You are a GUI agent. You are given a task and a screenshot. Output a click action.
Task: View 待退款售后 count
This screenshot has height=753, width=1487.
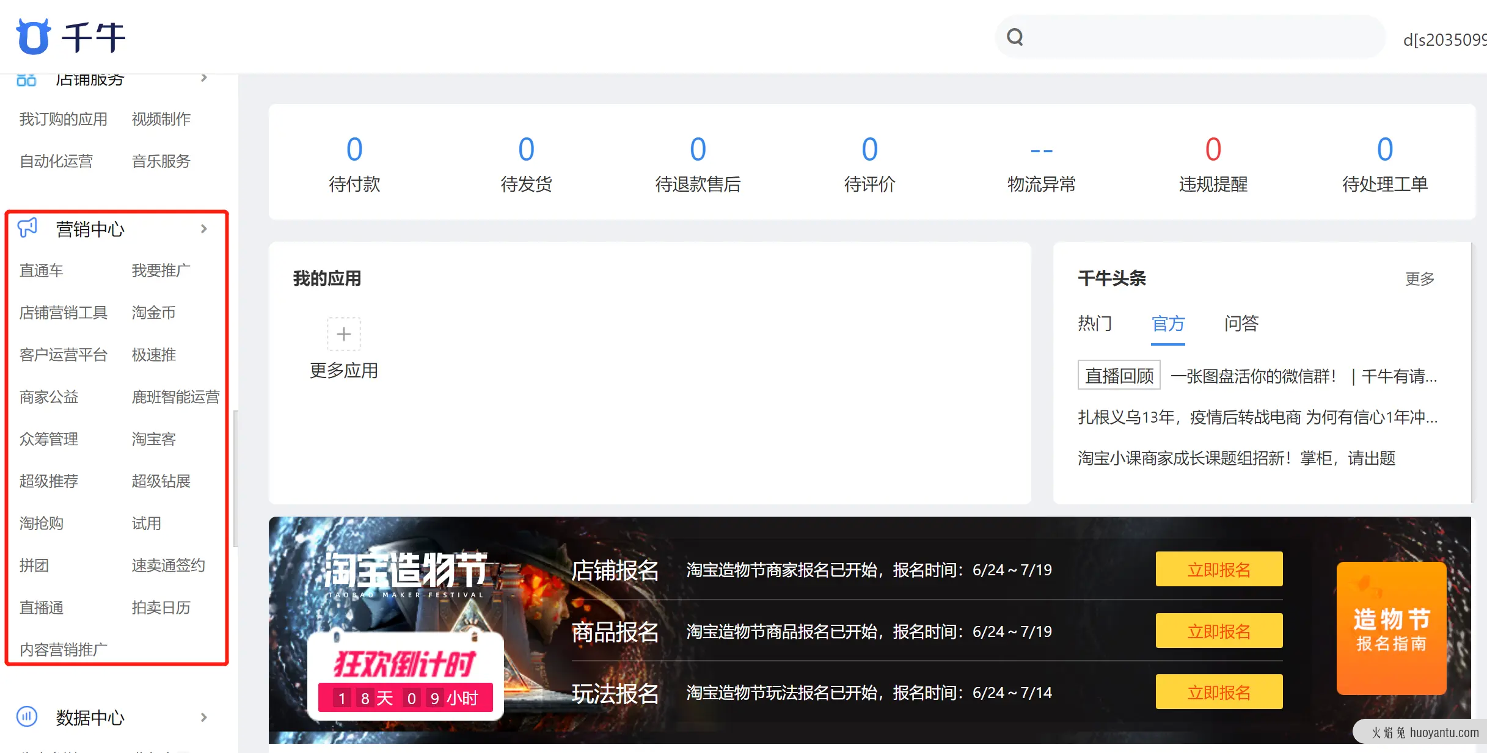click(698, 164)
